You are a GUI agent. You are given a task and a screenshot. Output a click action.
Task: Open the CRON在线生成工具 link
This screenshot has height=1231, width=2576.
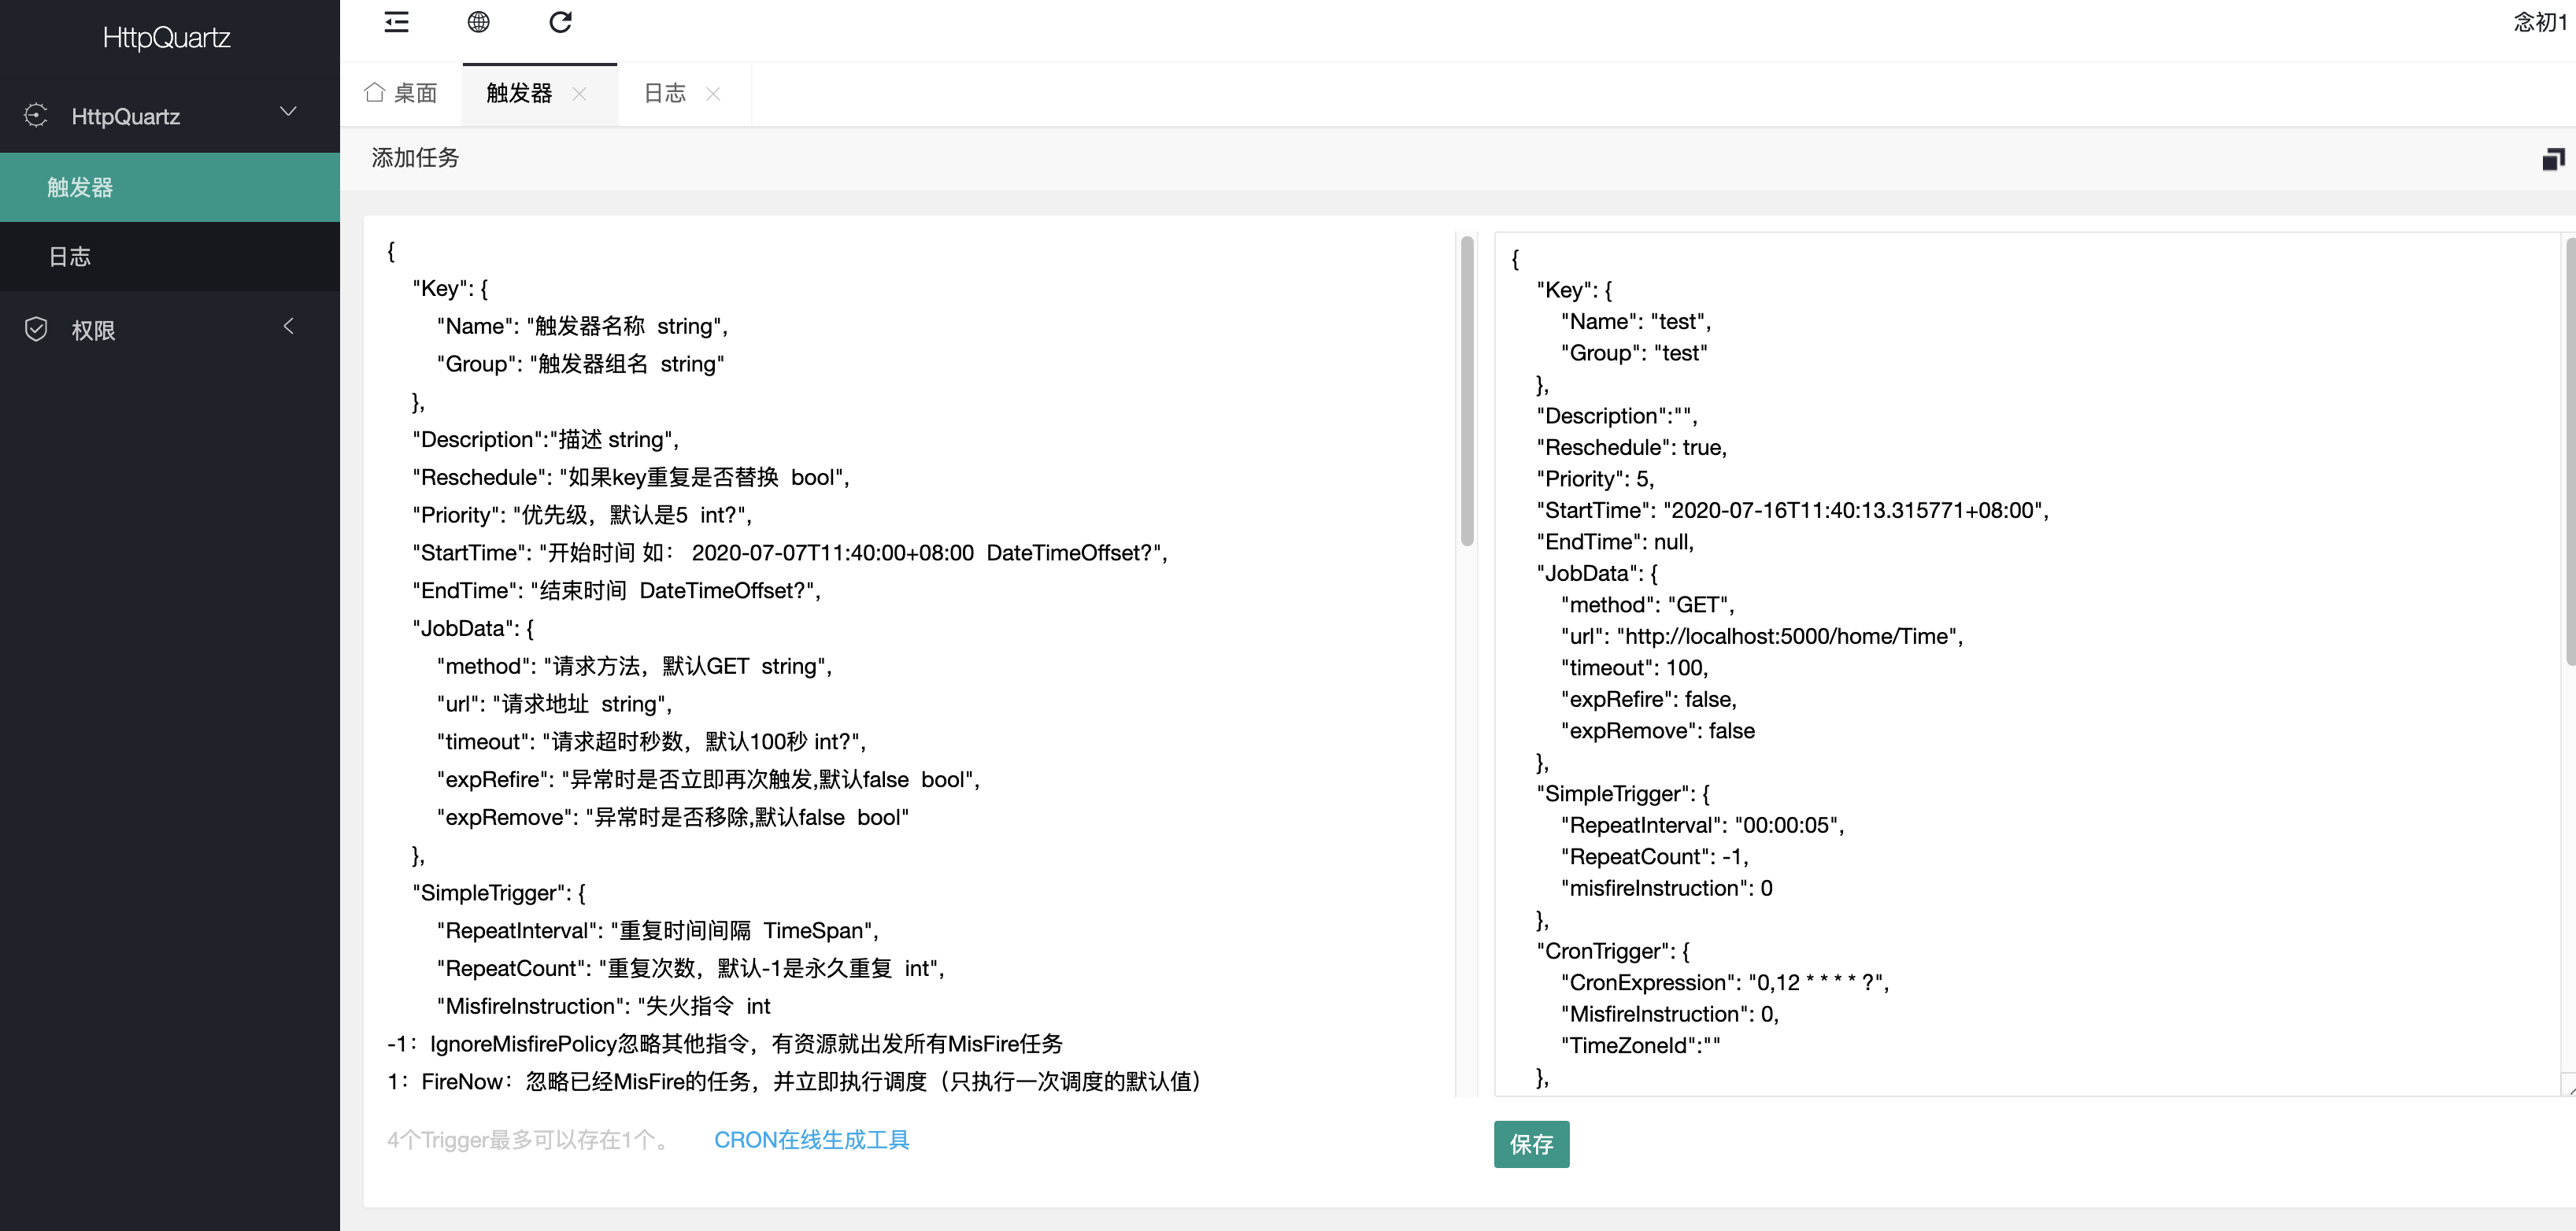click(811, 1140)
